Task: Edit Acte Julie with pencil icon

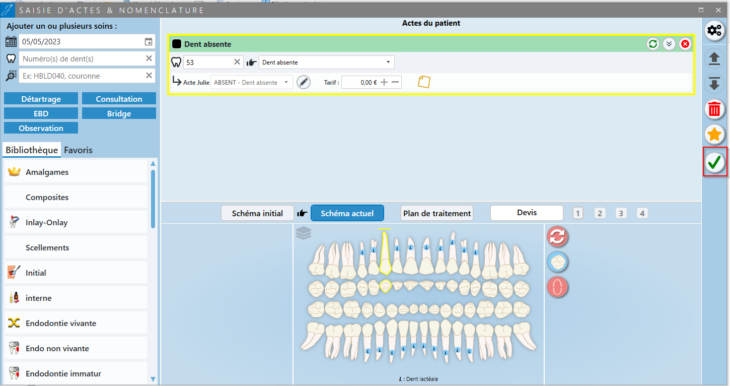Action: (303, 82)
